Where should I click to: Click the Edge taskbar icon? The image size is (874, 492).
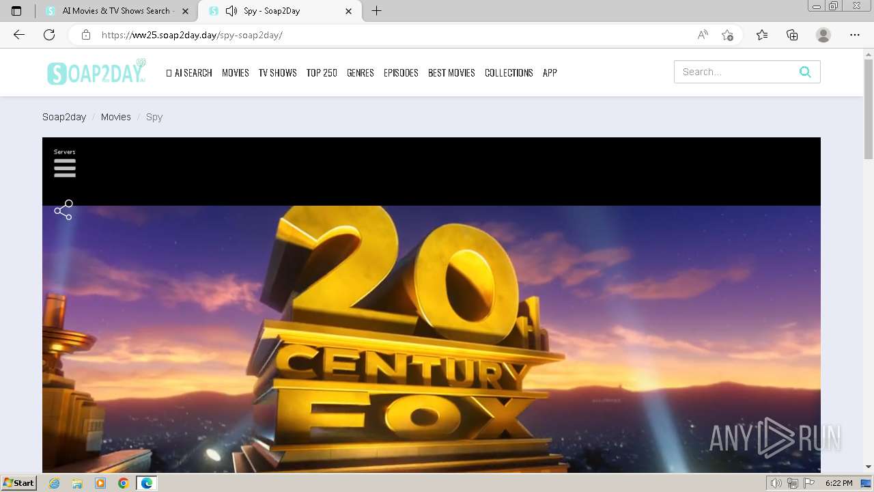click(x=147, y=483)
